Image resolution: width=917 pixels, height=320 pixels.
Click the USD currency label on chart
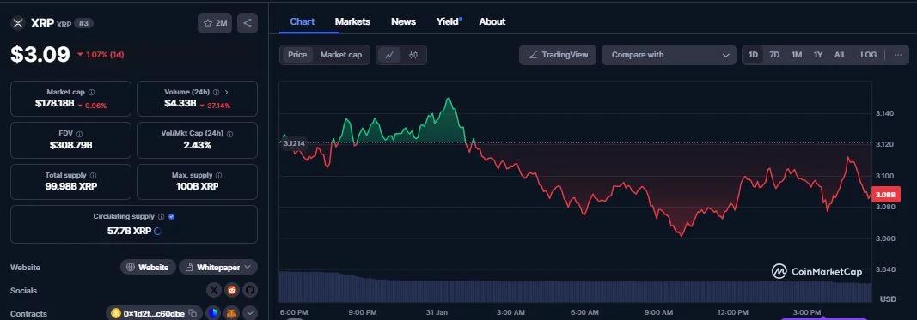pos(888,299)
